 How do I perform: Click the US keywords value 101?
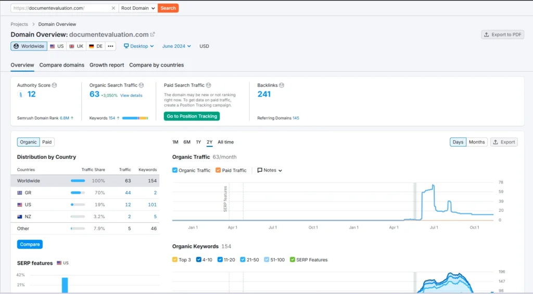tap(153, 205)
